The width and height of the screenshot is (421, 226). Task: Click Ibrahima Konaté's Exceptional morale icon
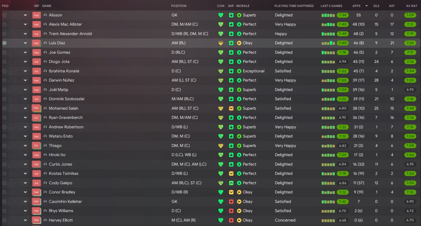point(239,71)
